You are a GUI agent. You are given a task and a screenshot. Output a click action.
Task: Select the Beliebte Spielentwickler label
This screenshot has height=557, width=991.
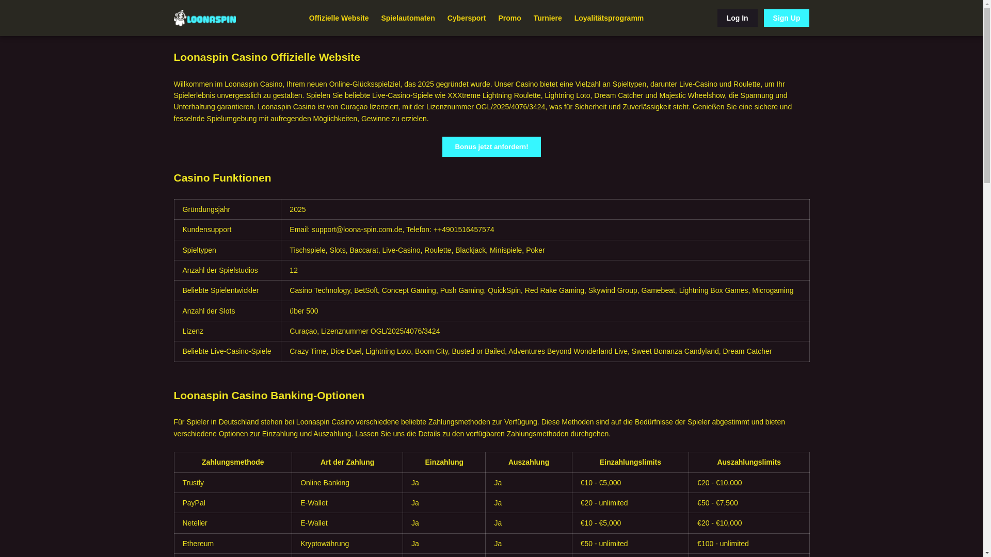click(x=228, y=290)
